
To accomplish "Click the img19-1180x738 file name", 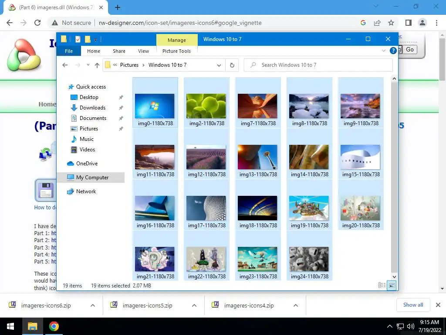I will [x=310, y=226].
